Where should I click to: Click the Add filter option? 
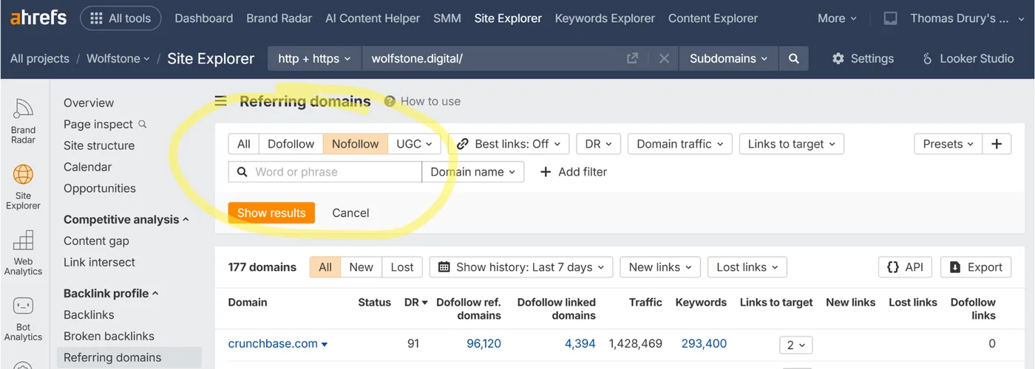point(574,172)
